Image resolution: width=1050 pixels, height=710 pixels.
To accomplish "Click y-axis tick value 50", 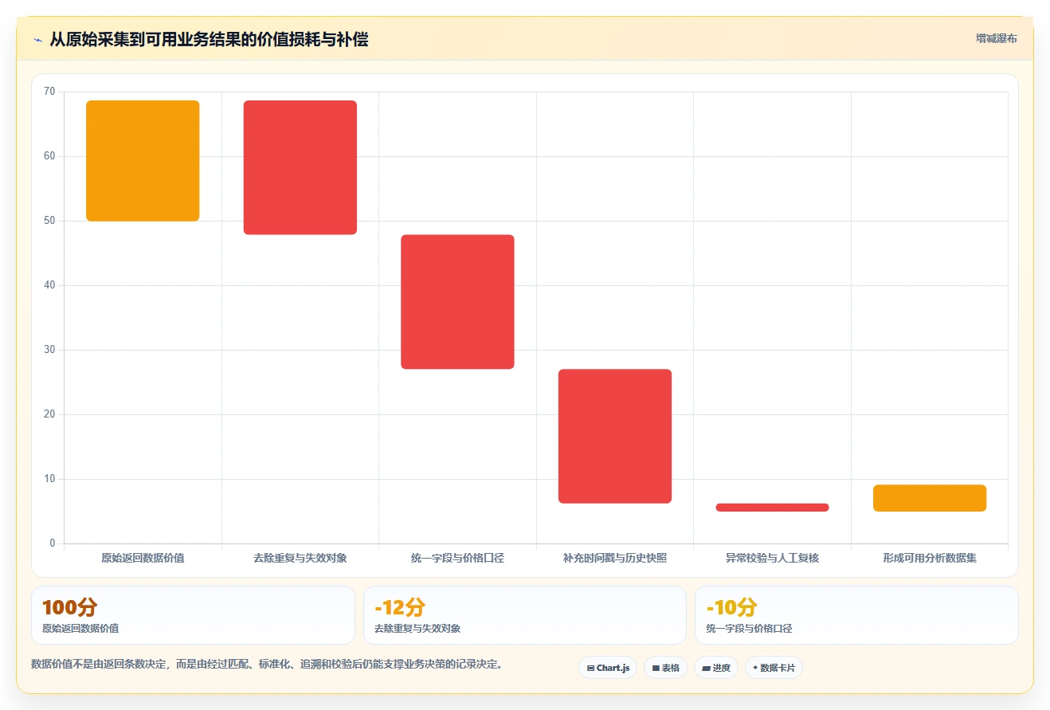I will (49, 221).
